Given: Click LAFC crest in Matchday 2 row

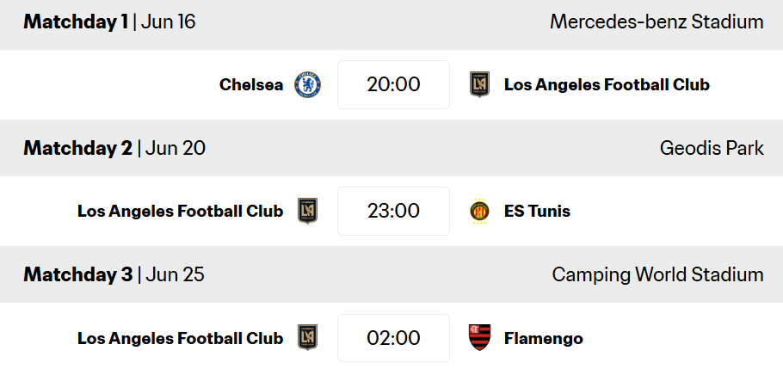Looking at the screenshot, I should 308,211.
